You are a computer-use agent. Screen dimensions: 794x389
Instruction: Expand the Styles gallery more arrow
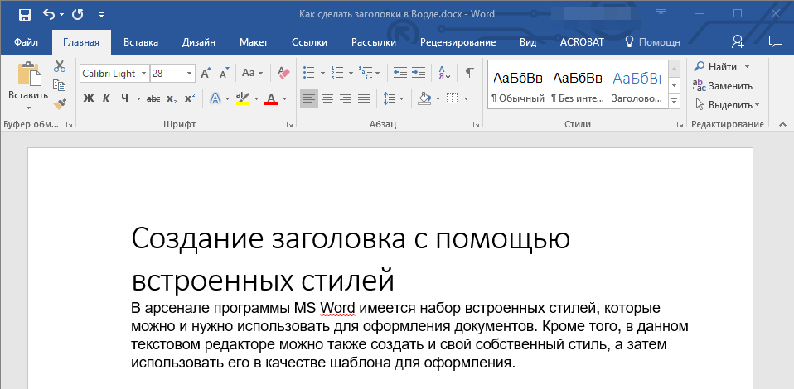674,100
